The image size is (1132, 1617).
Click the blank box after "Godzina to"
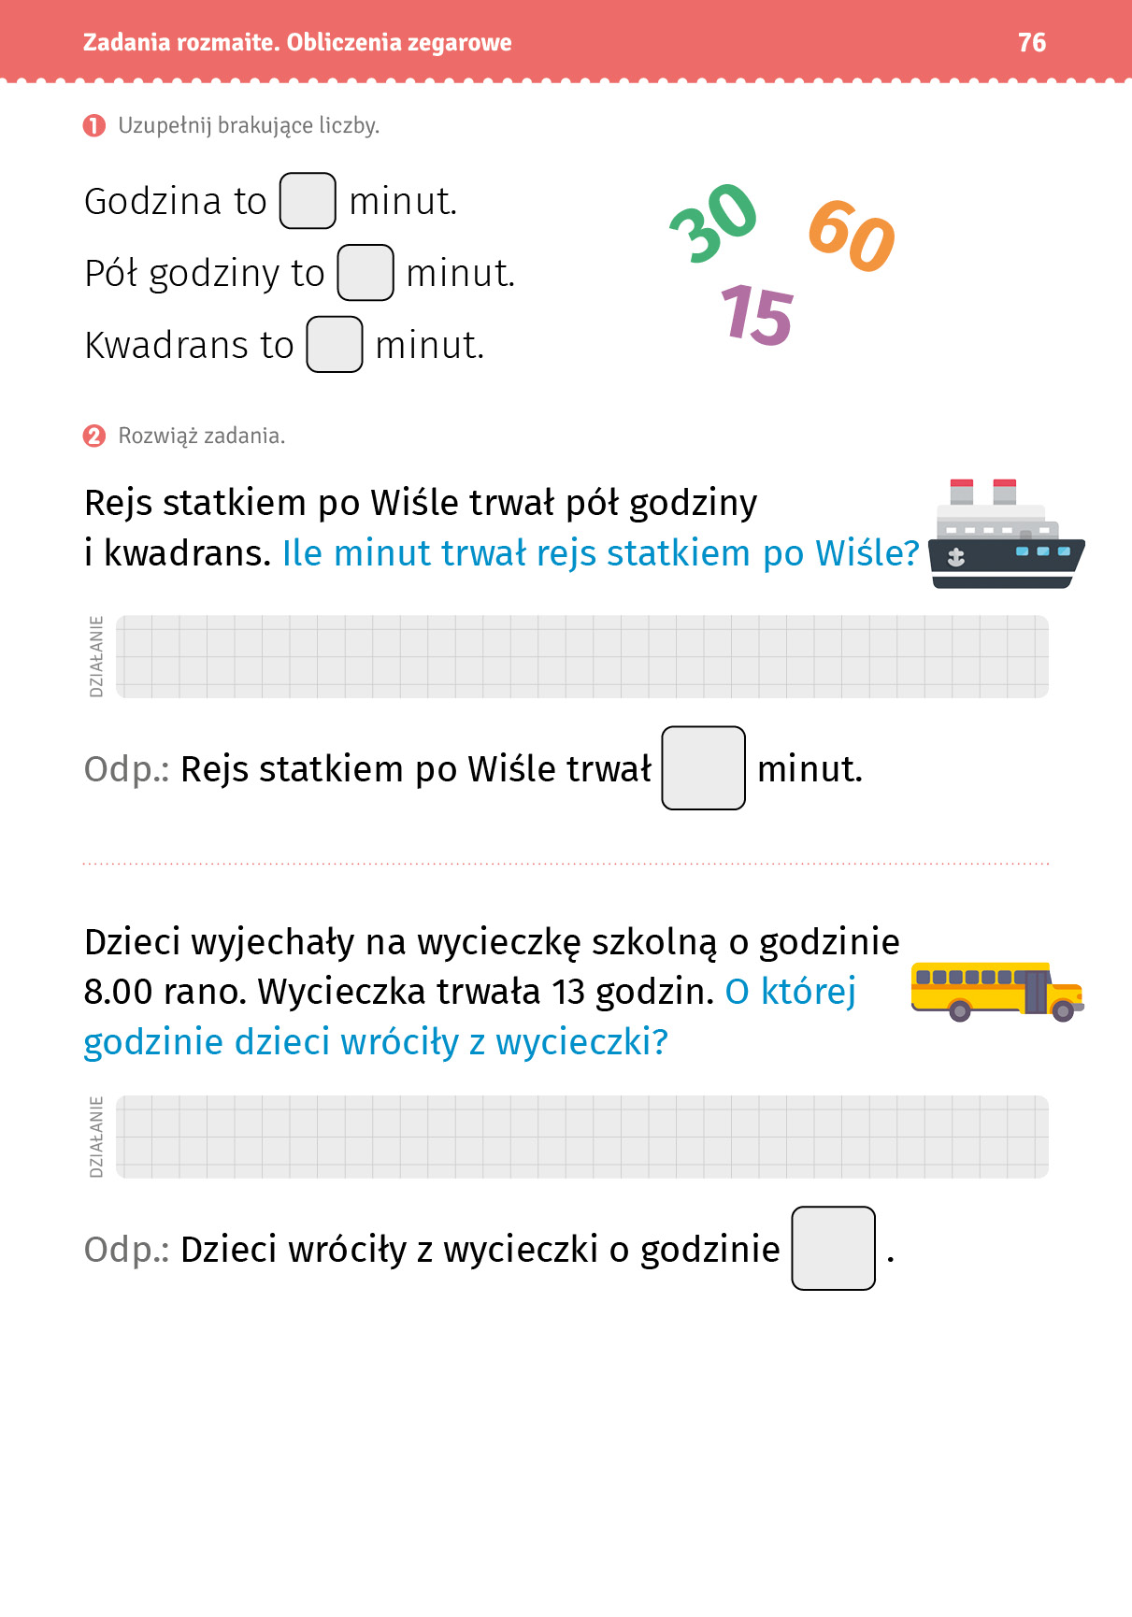pyautogui.click(x=308, y=201)
